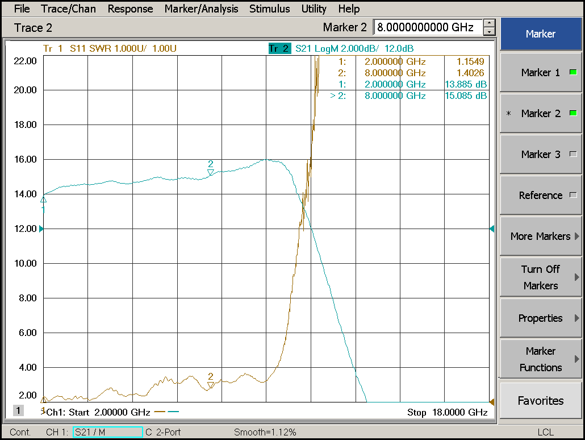
Task: Open the Response menu
Action: click(x=130, y=9)
